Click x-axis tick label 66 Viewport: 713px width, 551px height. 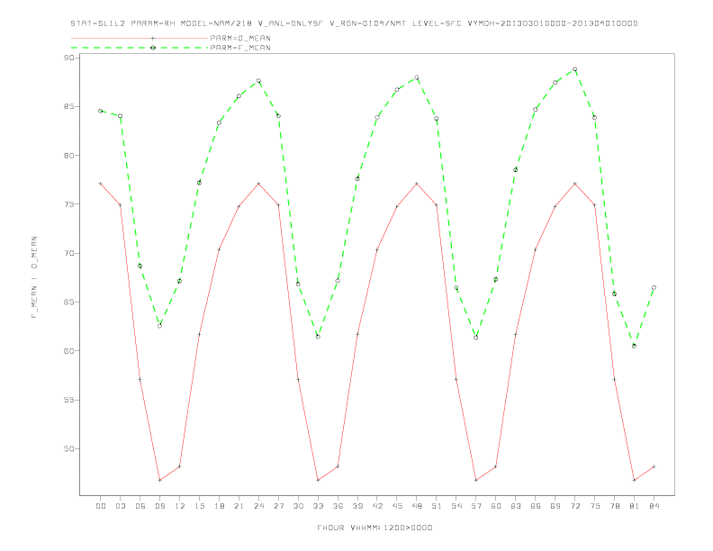pyautogui.click(x=536, y=506)
